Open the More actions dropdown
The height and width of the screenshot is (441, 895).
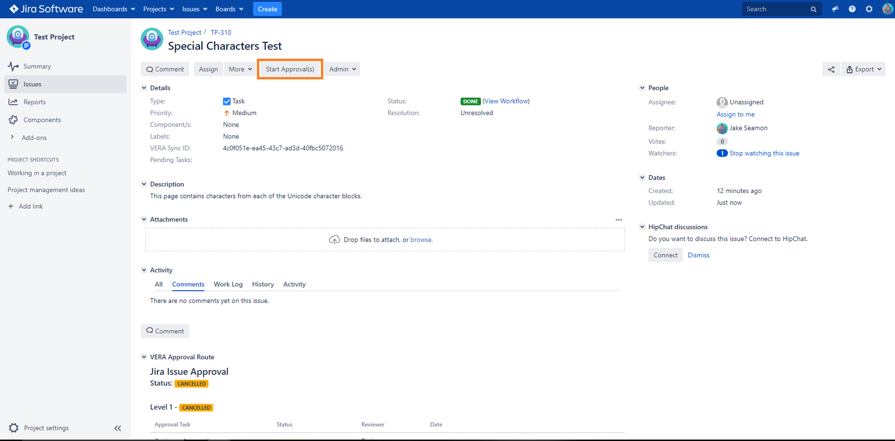coord(240,69)
